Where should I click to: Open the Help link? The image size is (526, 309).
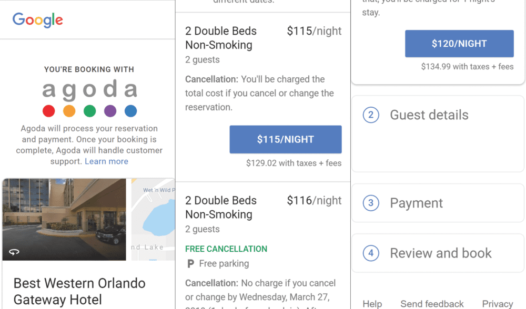click(x=372, y=304)
